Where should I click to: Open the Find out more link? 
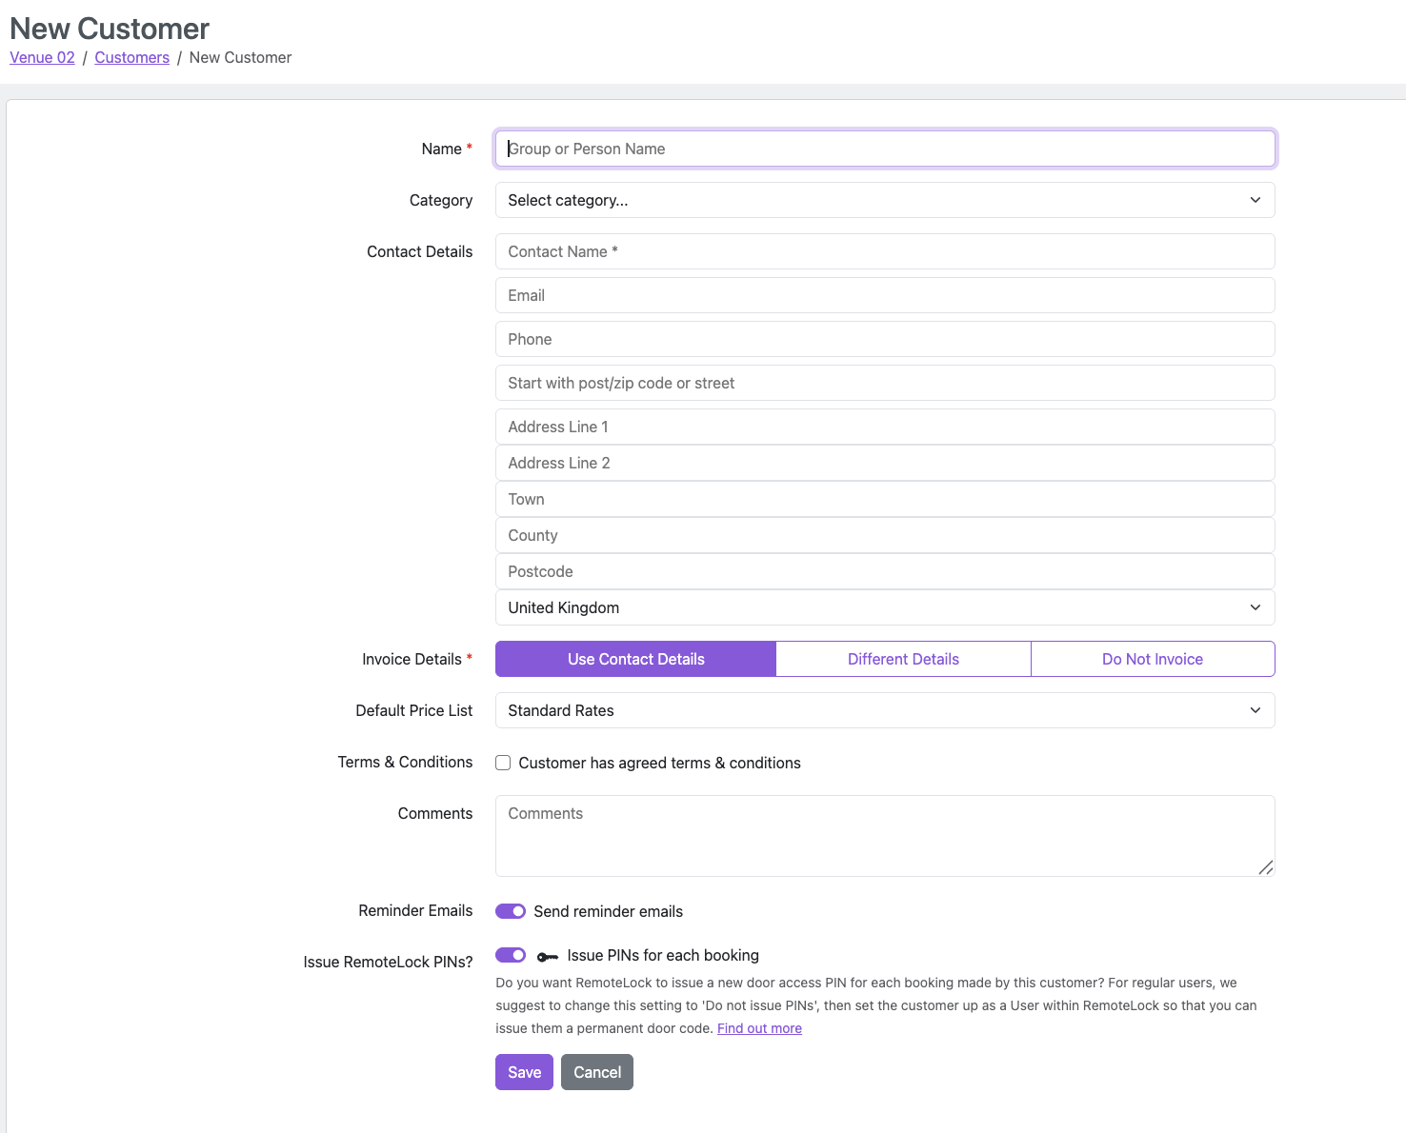(759, 1028)
